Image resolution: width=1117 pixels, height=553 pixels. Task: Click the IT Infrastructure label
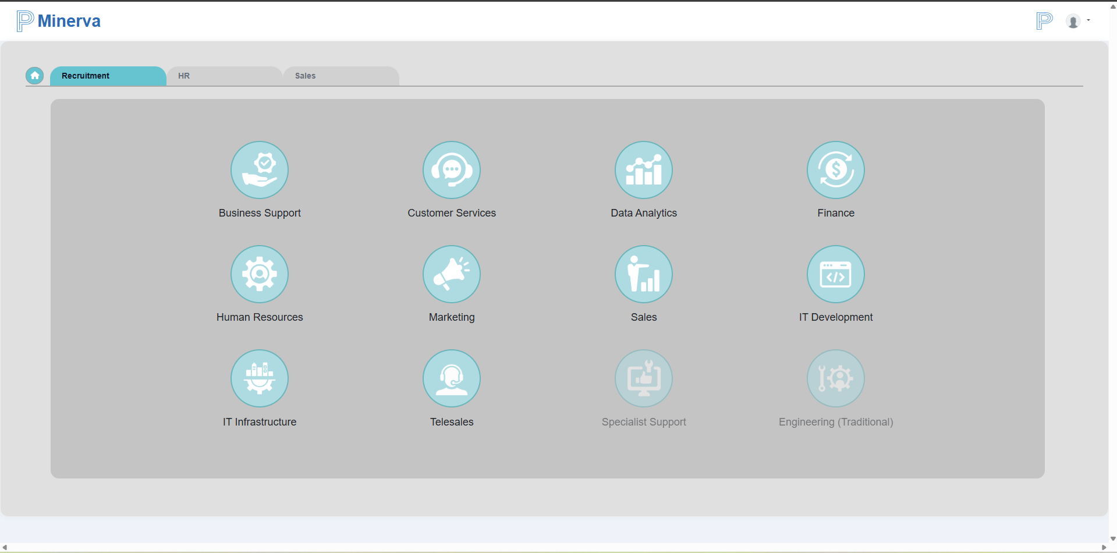point(260,422)
